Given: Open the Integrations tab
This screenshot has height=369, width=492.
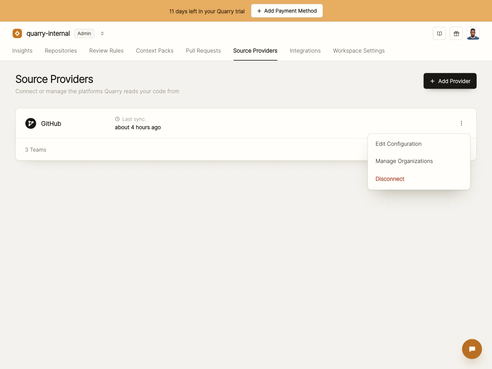Looking at the screenshot, I should [x=305, y=51].
